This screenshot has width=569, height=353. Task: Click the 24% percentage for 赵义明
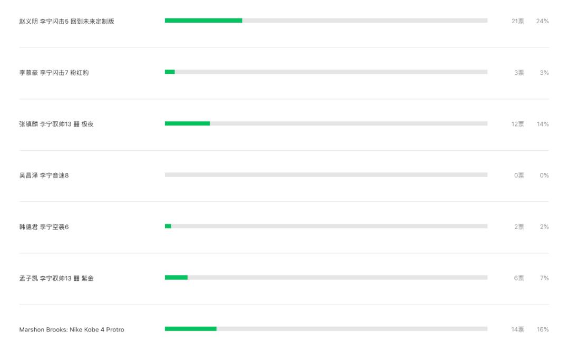[542, 21]
